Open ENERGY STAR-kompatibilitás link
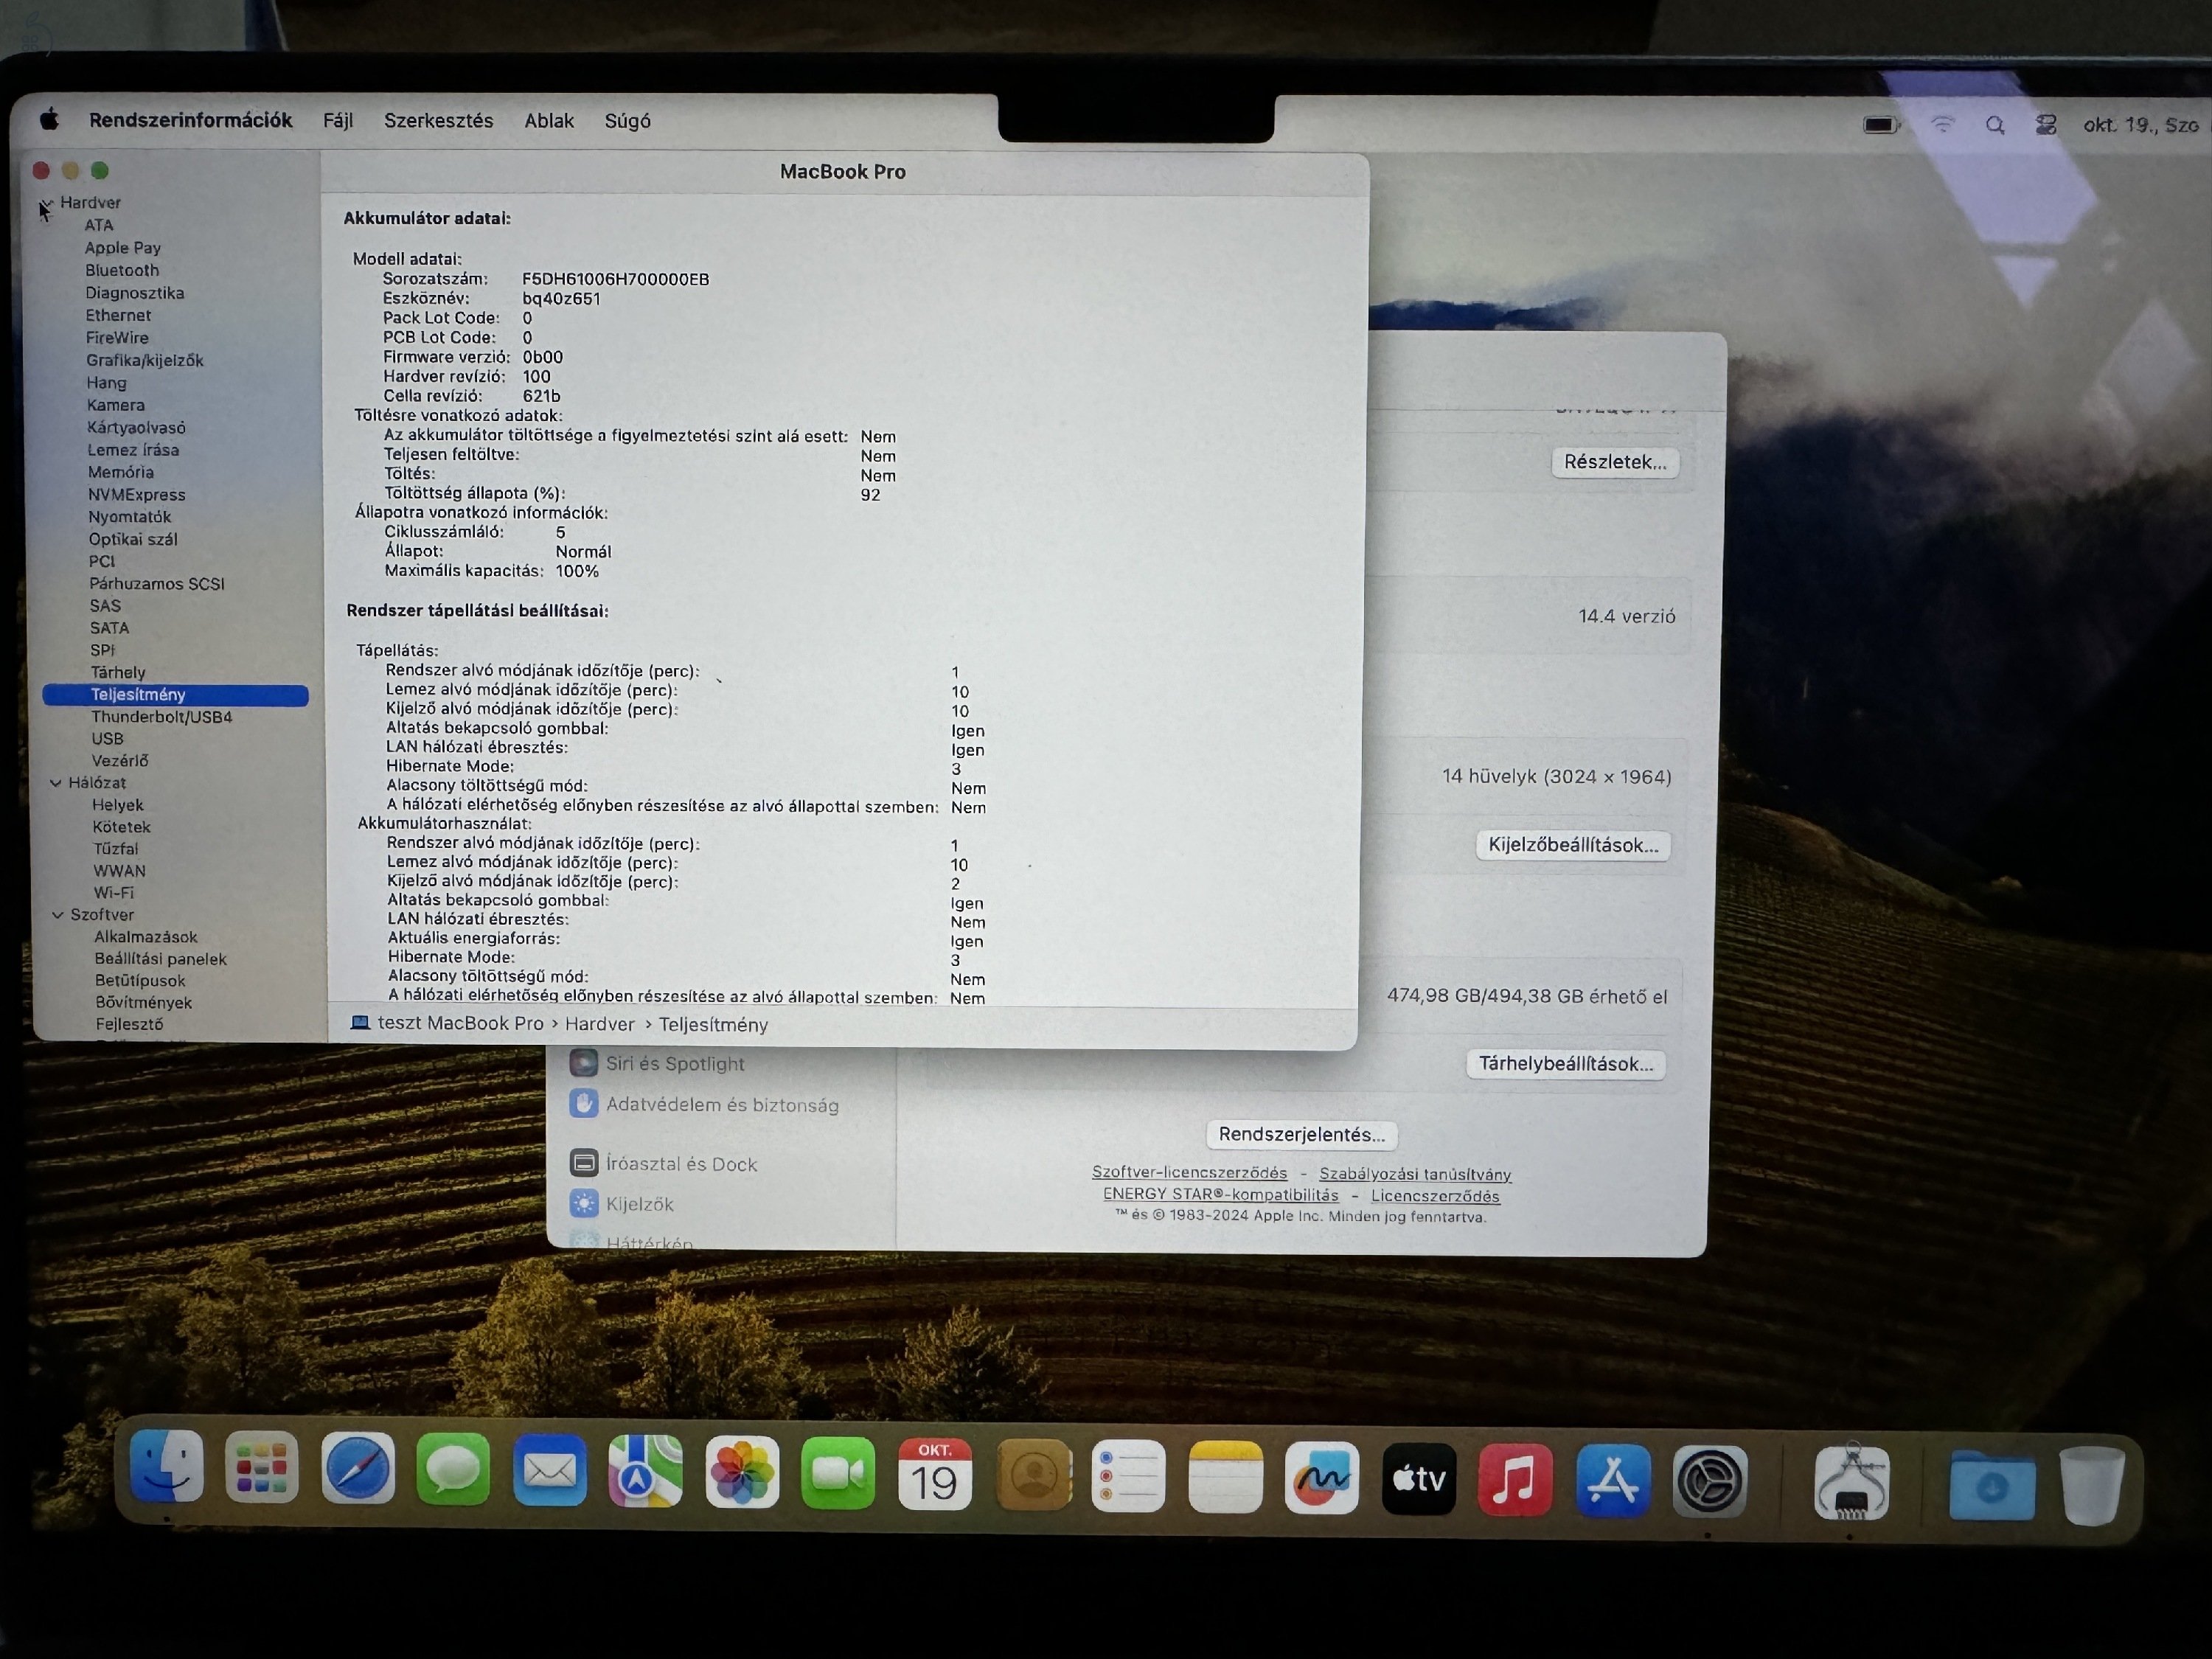The image size is (2212, 1659). [x=1220, y=1194]
